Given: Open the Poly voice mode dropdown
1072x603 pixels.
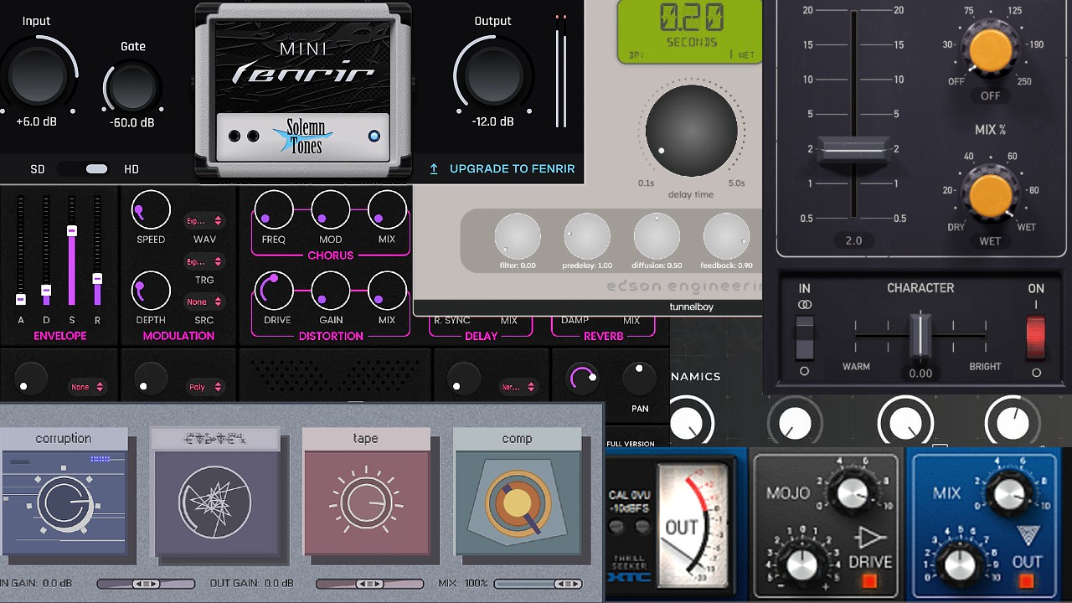Looking at the screenshot, I should tap(204, 387).
